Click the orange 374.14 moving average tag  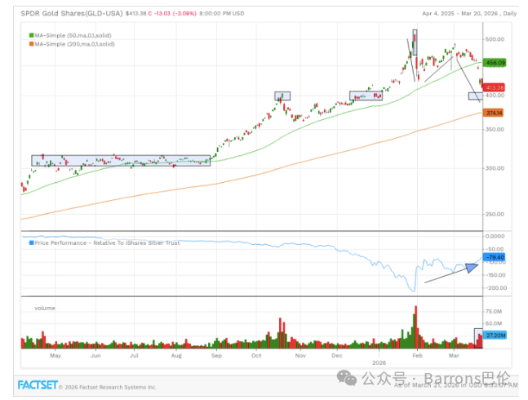point(493,113)
